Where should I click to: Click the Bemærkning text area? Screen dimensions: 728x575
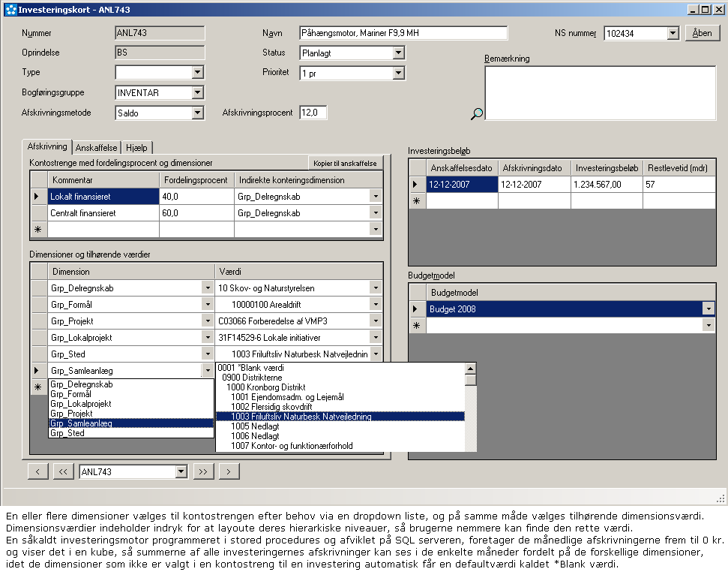point(601,93)
